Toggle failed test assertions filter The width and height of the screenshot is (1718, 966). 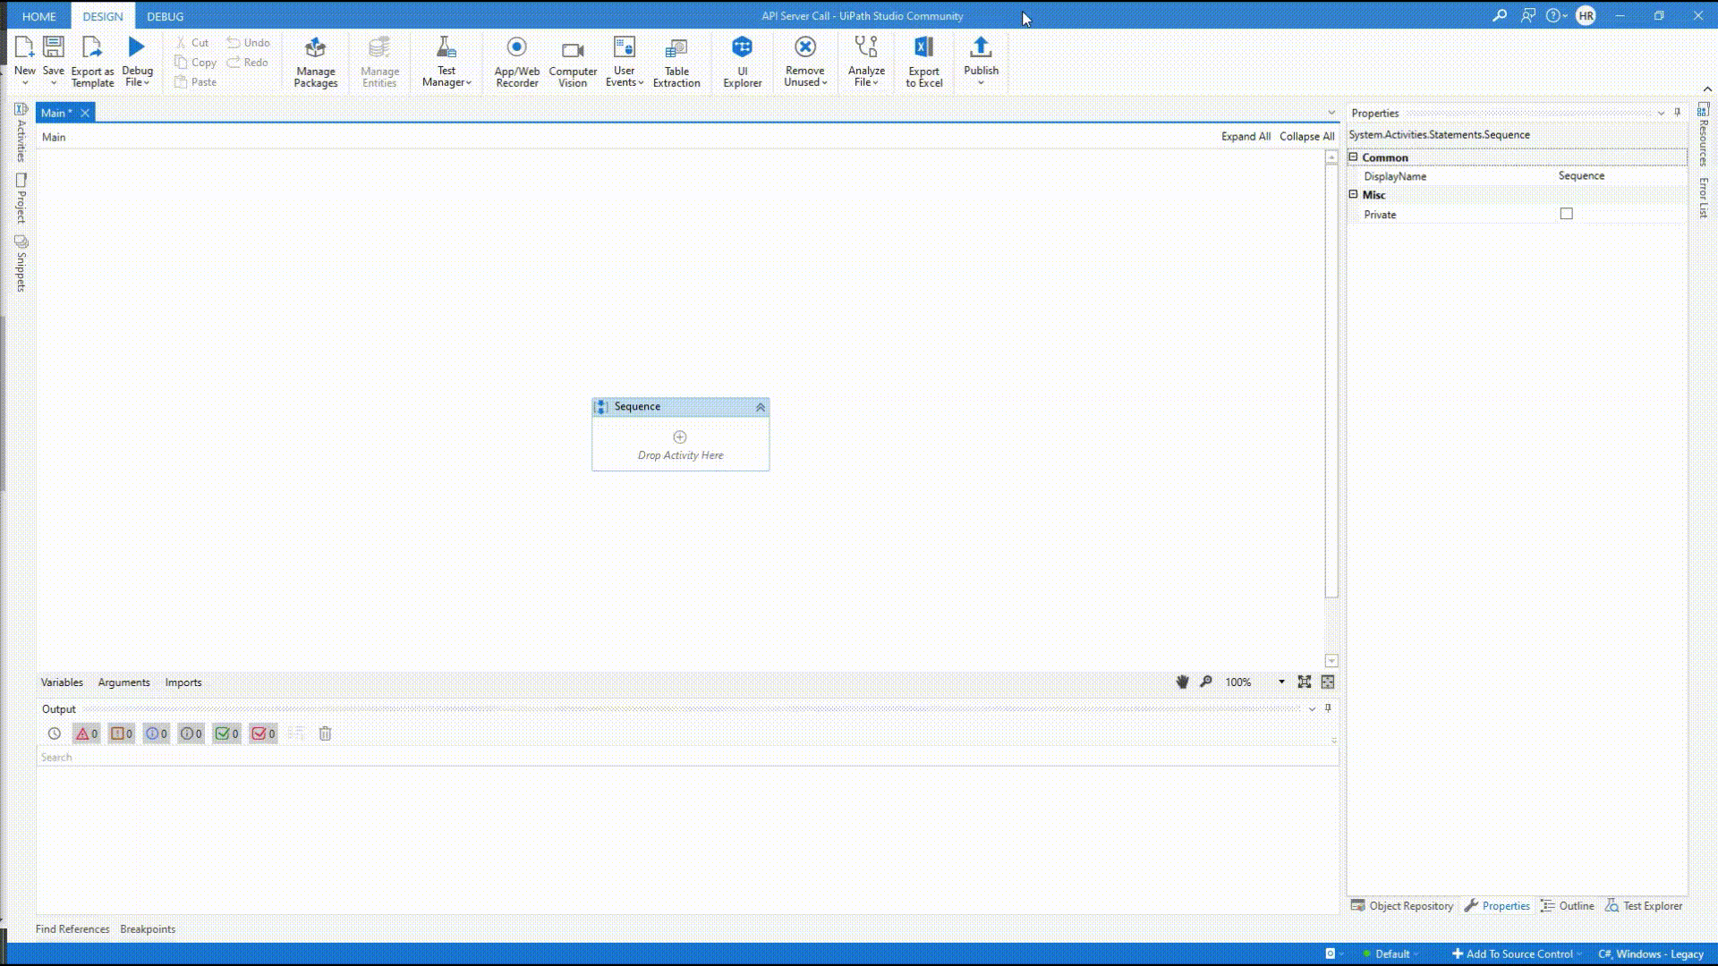pyautogui.click(x=263, y=733)
